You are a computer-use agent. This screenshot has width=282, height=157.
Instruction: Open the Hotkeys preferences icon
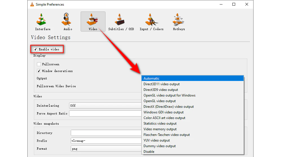[179, 22]
